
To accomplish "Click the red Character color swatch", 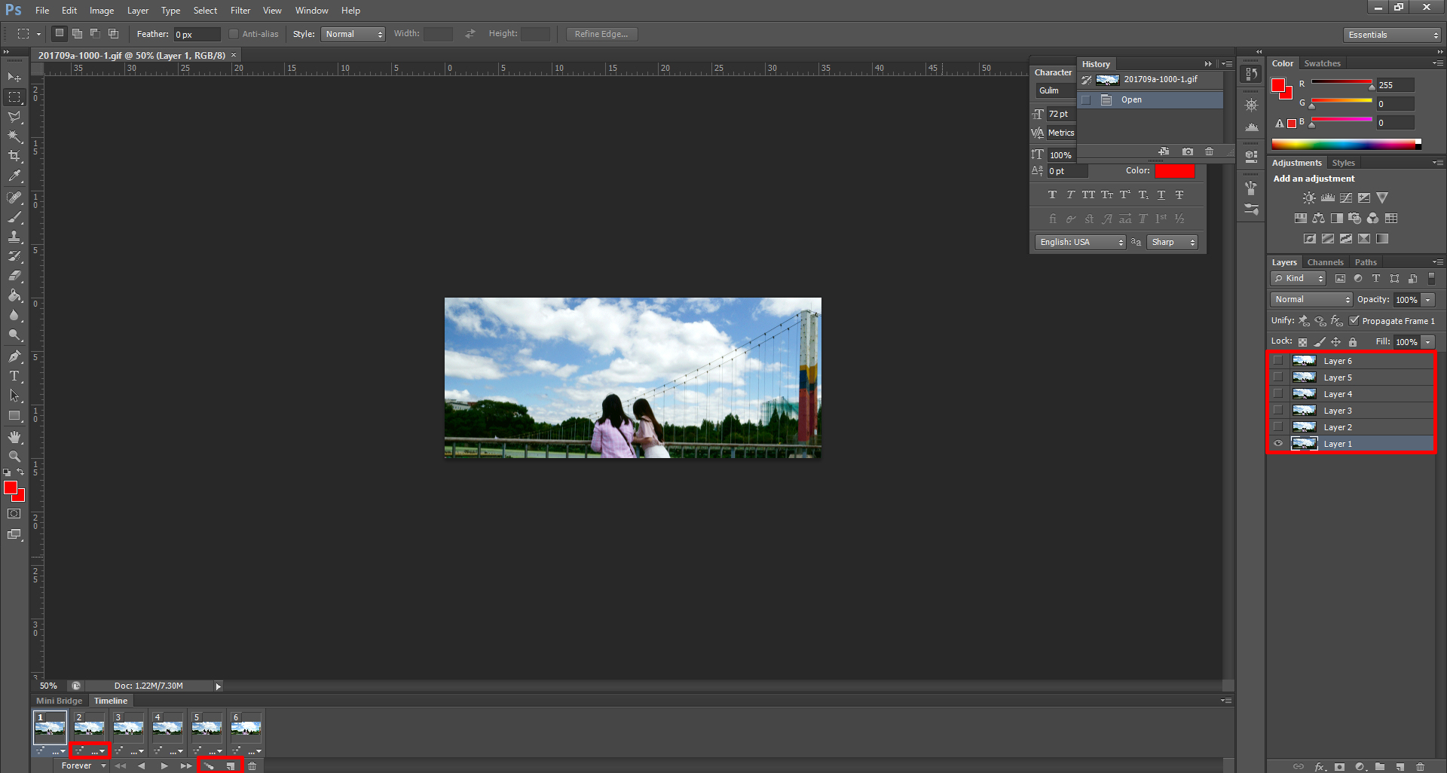I will tap(1175, 171).
